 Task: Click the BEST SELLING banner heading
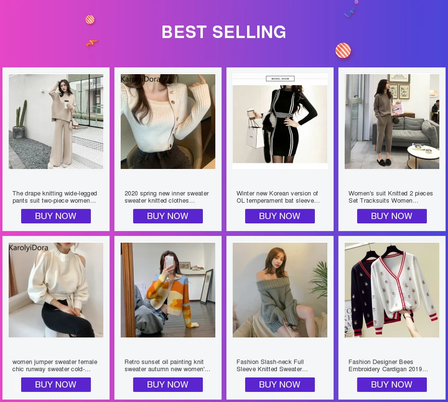[224, 32]
